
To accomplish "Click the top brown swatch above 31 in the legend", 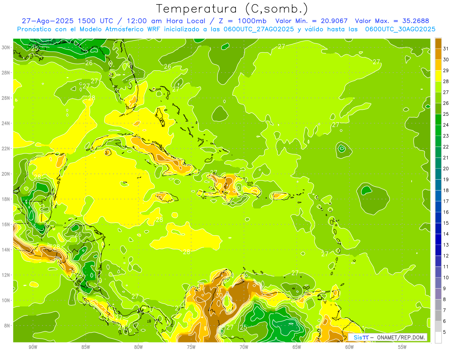I will [x=438, y=43].
